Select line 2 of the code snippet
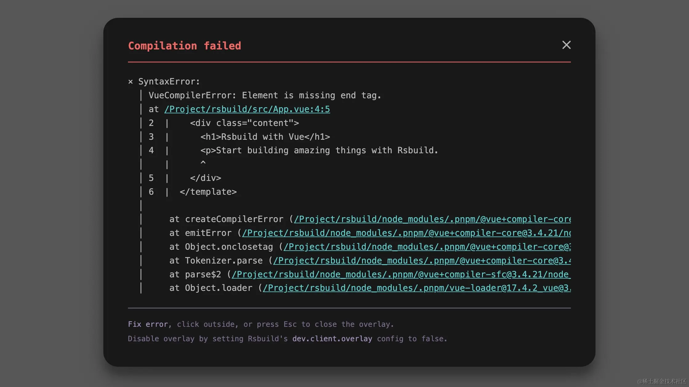This screenshot has height=387, width=689. coord(245,123)
